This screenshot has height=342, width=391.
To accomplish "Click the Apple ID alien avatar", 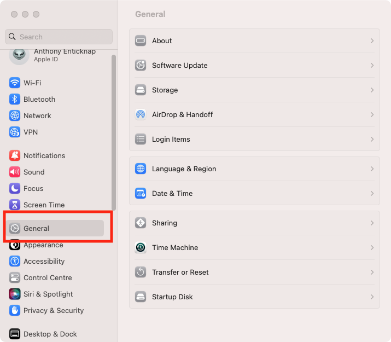I will tap(19, 55).
